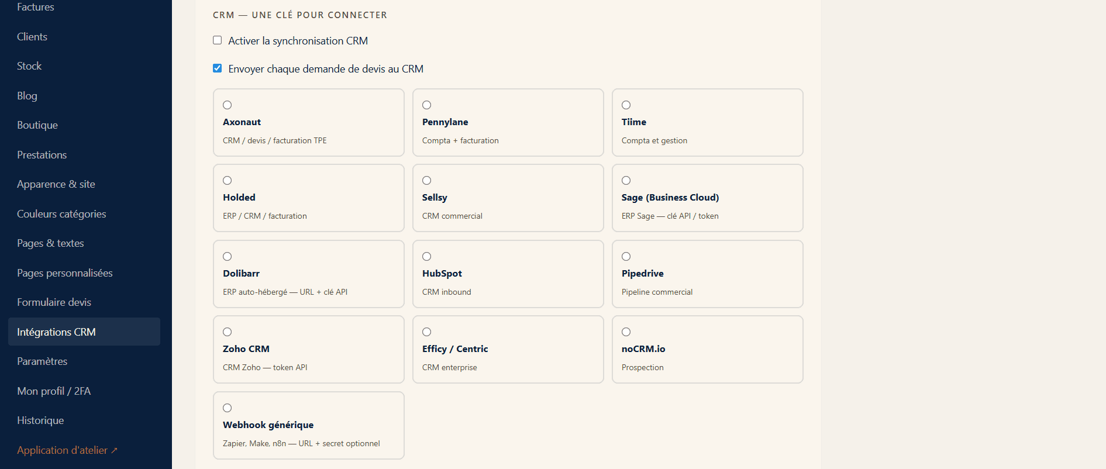Open Factures in the sidebar
This screenshot has width=1106, height=469.
pyautogui.click(x=84, y=7)
